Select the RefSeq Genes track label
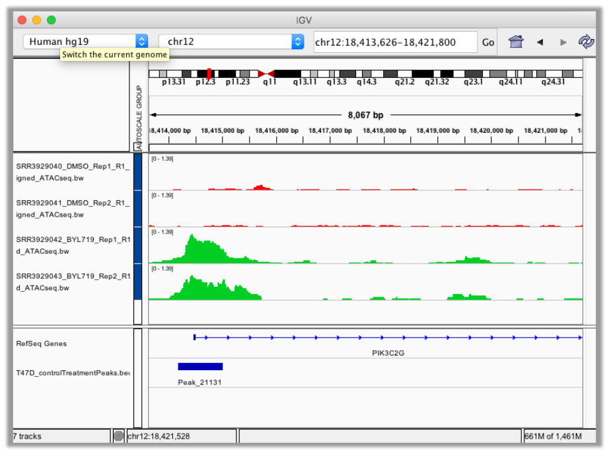 coord(42,344)
